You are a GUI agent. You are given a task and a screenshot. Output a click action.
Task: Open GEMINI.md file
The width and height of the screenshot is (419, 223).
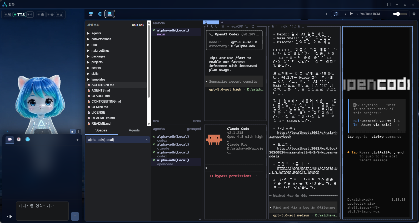[116, 107]
